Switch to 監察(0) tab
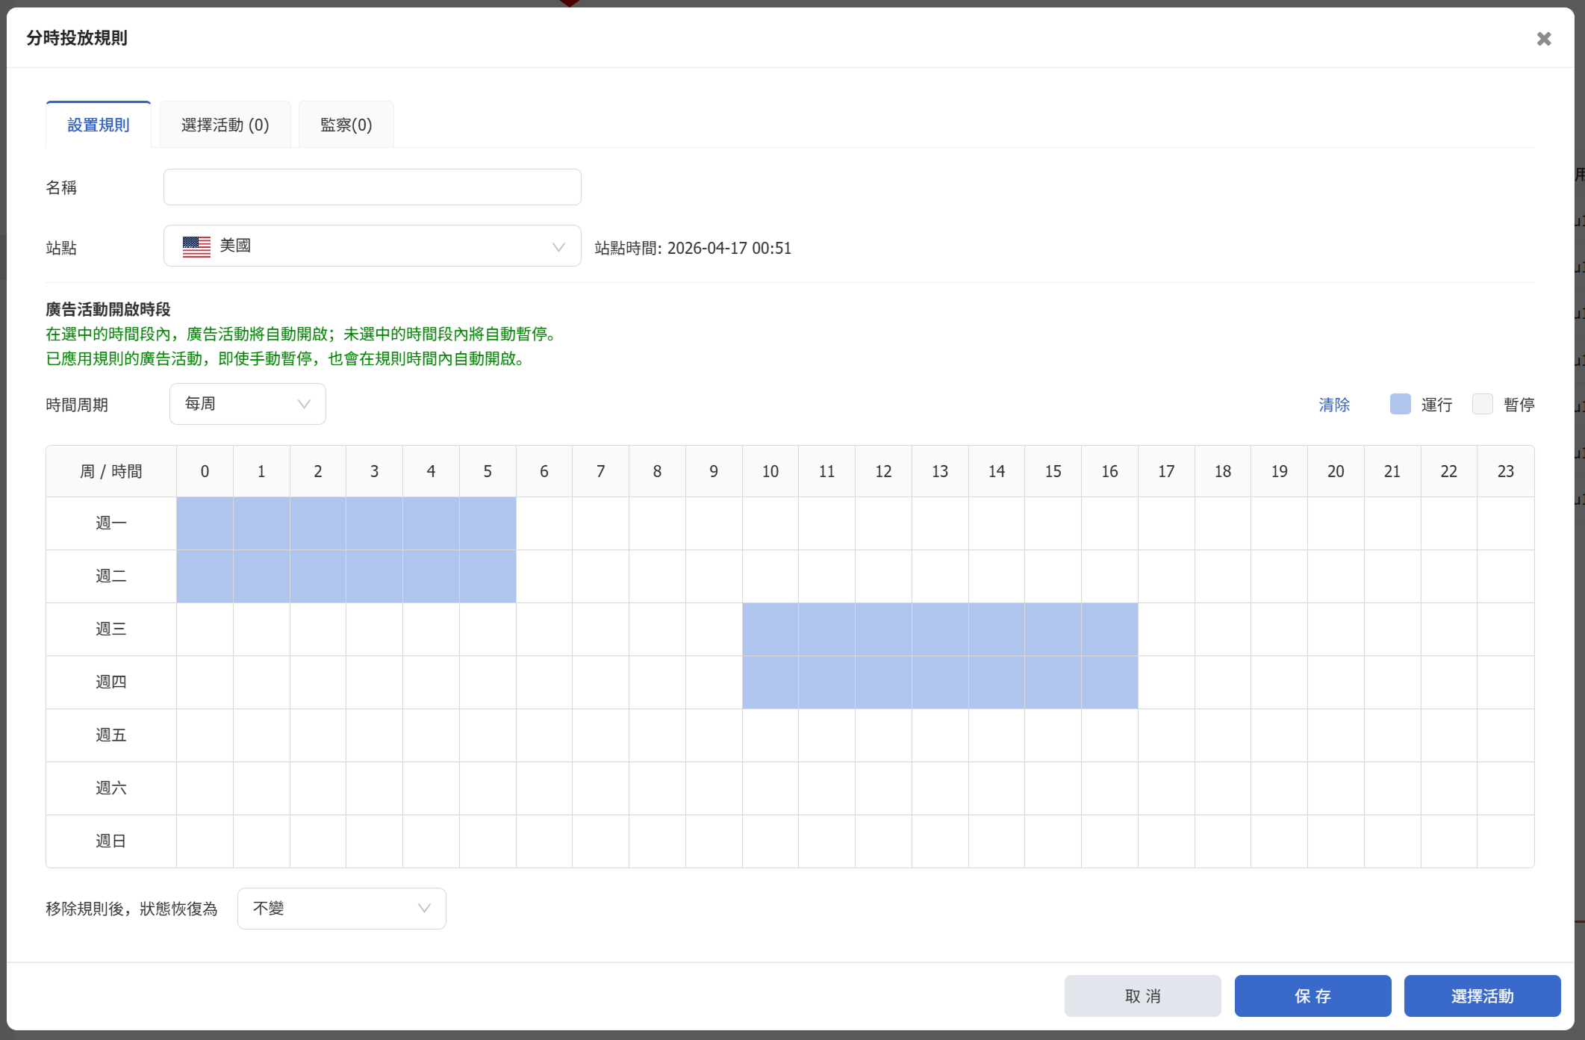1585x1040 pixels. (x=346, y=125)
